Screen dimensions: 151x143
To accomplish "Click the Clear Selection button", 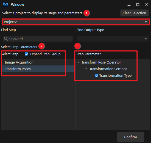I will tap(135, 13).
